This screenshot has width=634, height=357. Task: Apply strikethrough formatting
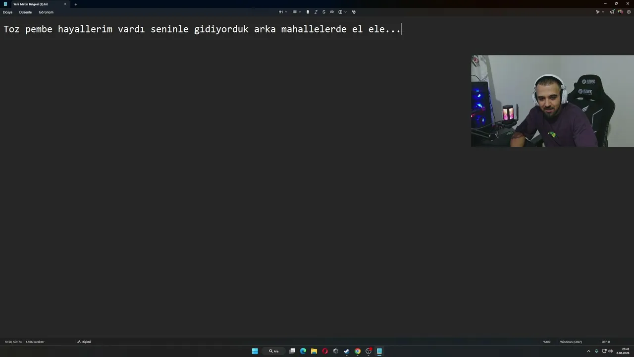323,12
